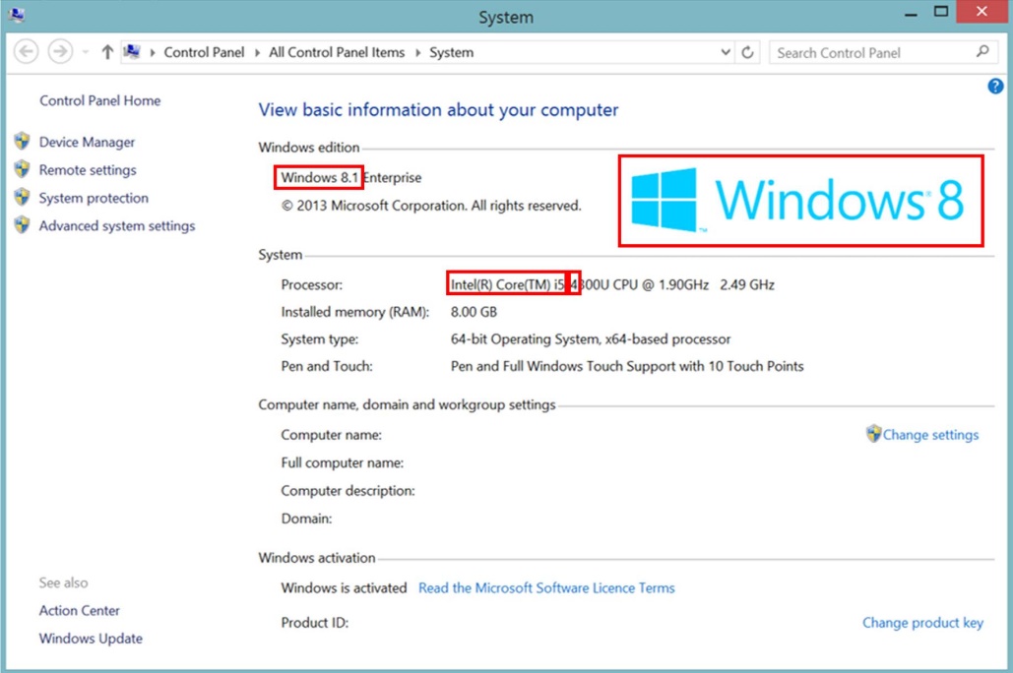This screenshot has width=1013, height=673.
Task: Select Control Panel breadcrumb
Action: pyautogui.click(x=204, y=52)
